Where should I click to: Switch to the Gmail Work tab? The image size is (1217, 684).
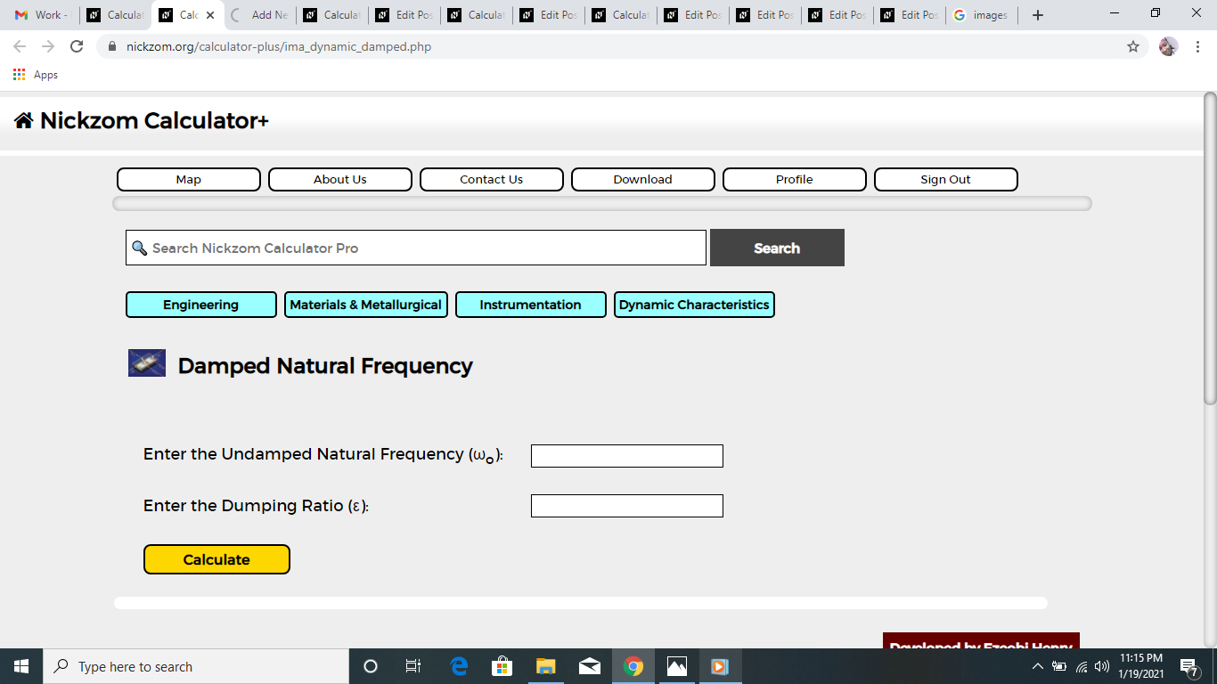point(41,15)
